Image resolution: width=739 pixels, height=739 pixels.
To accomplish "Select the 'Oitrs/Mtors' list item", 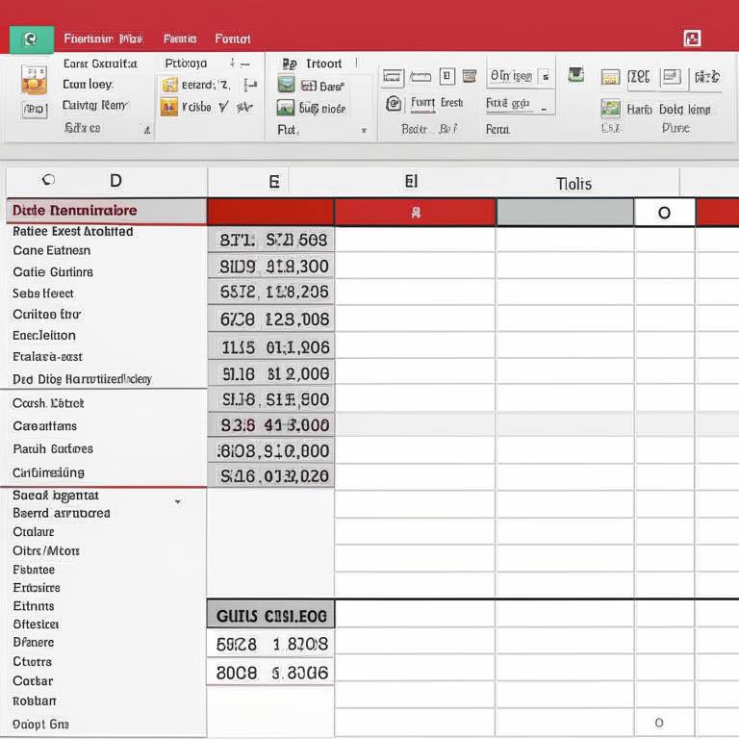I will click(46, 550).
